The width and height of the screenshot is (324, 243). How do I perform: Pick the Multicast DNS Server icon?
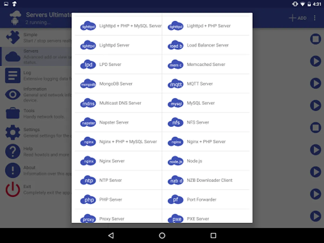[88, 103]
